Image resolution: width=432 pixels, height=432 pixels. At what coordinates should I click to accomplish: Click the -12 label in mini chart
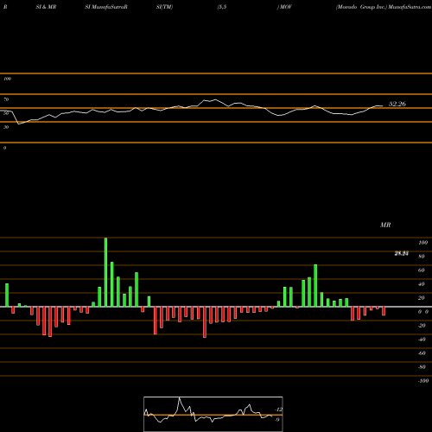tap(279, 410)
